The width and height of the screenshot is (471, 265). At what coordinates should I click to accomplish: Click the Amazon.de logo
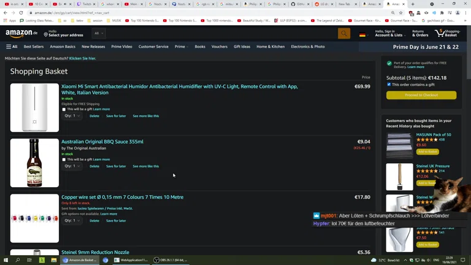click(x=21, y=33)
